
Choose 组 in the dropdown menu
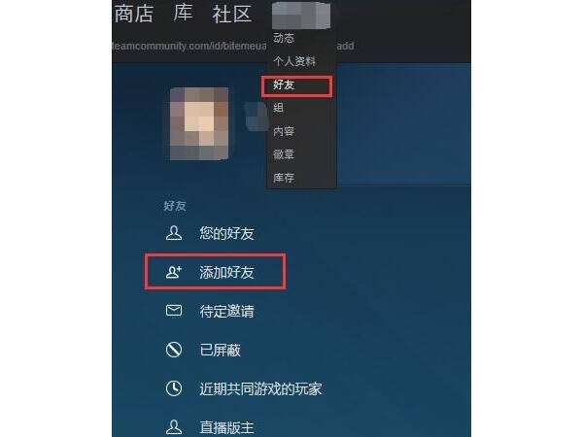tap(279, 108)
